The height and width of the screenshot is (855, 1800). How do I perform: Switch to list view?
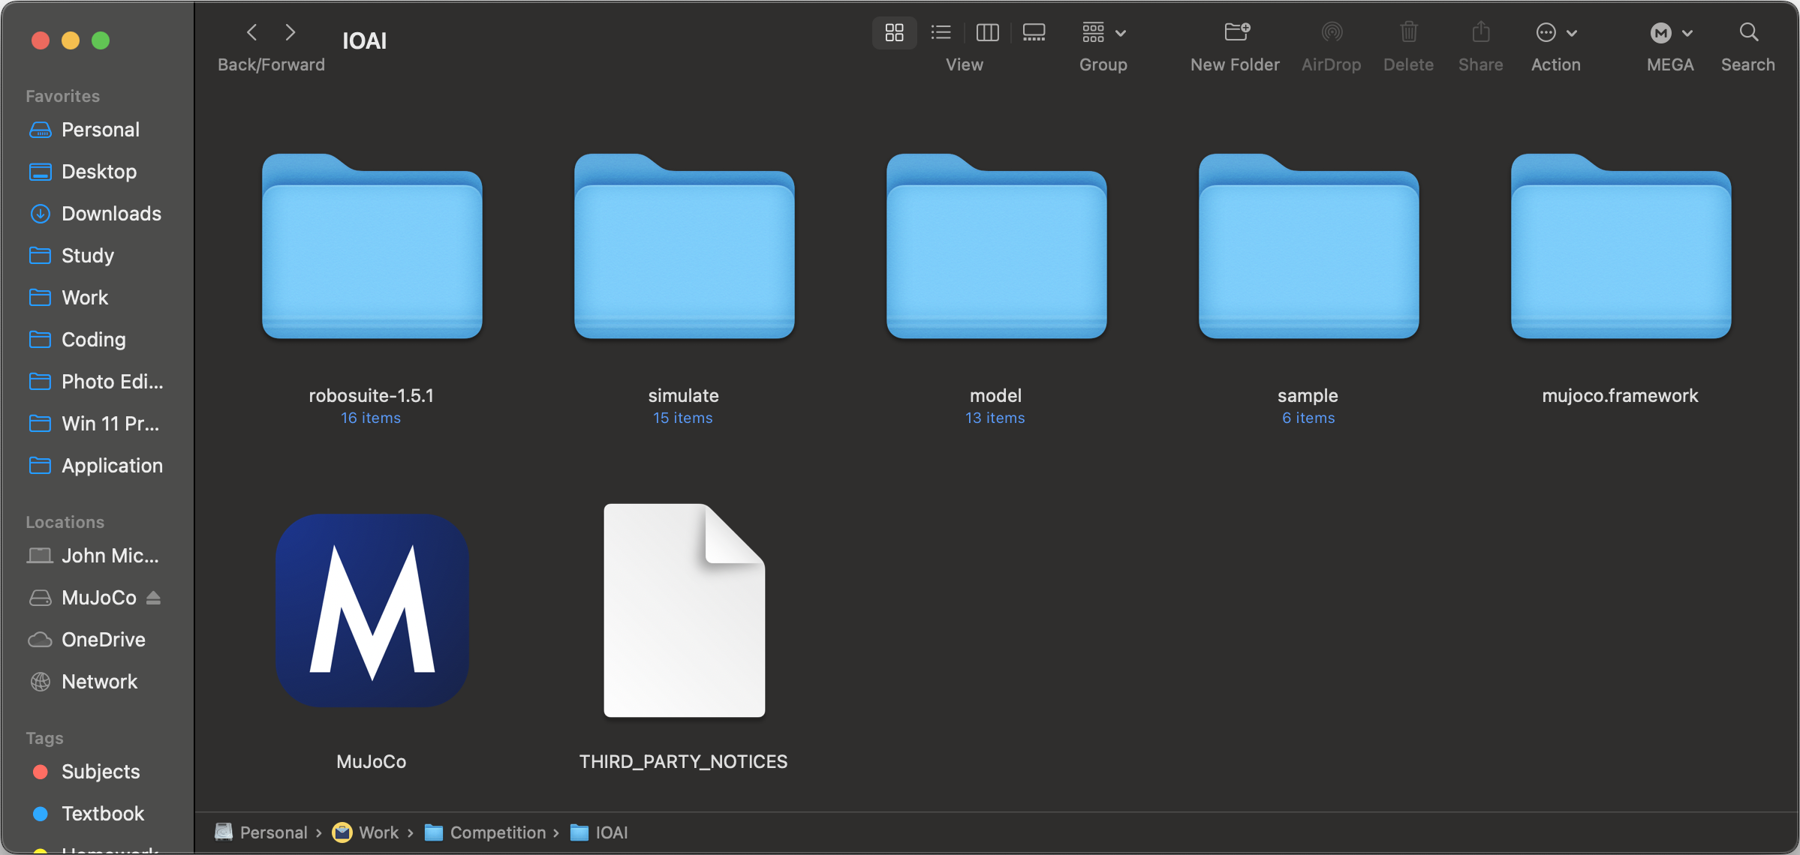(x=941, y=32)
